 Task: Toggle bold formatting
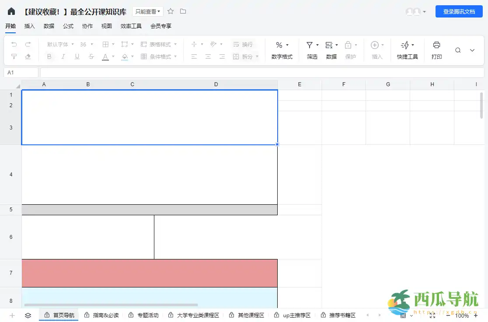(x=49, y=56)
